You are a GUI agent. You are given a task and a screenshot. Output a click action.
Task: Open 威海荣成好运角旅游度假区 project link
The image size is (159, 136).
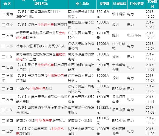[x=41, y=57]
